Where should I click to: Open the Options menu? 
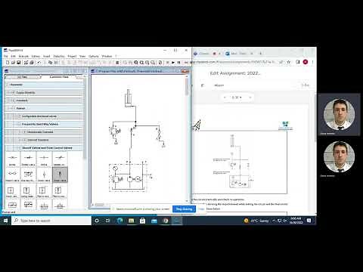94,56
